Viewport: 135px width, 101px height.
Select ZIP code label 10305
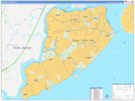point(107,36)
